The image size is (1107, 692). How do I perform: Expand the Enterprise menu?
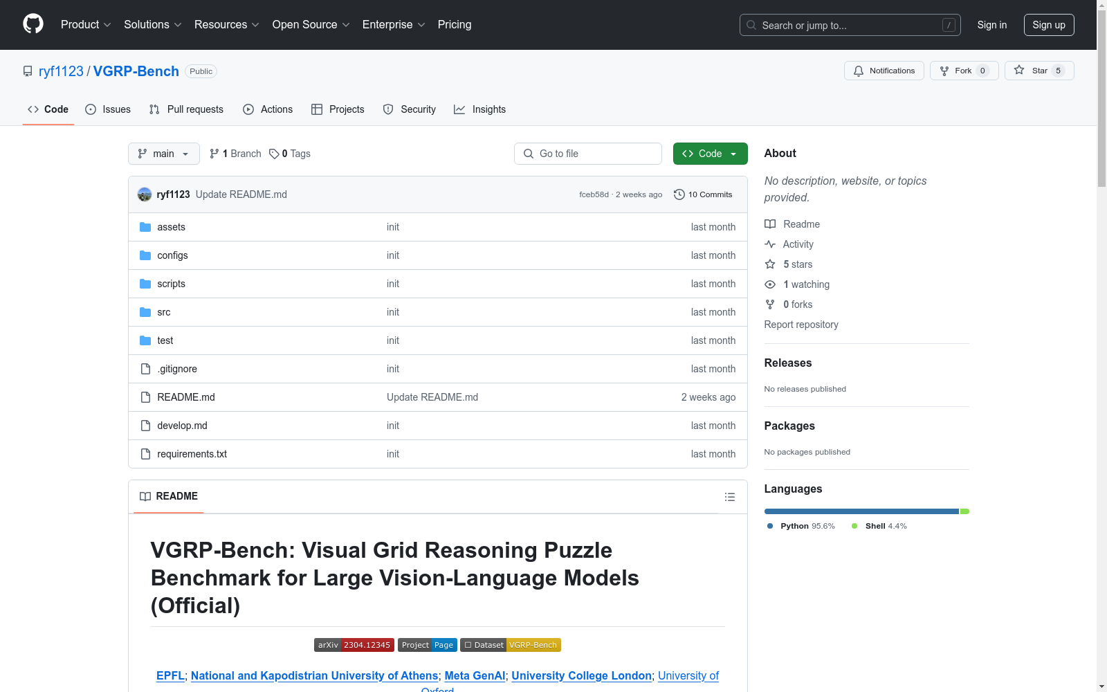394,24
